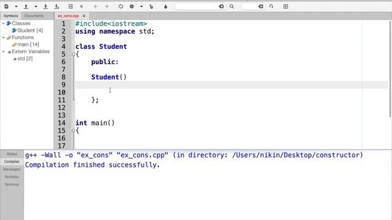Image resolution: width=392 pixels, height=220 pixels.
Task: Click the jump-to-line arrow icon
Action: 271,7
